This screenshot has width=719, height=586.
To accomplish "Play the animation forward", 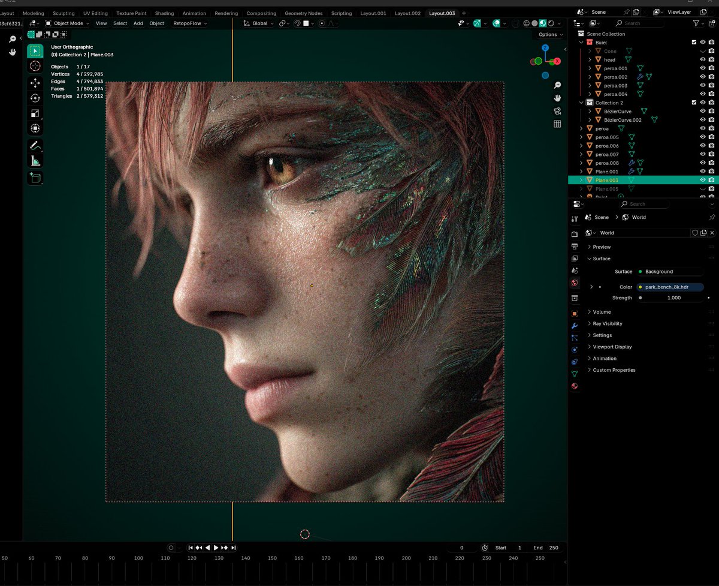I will coord(216,548).
